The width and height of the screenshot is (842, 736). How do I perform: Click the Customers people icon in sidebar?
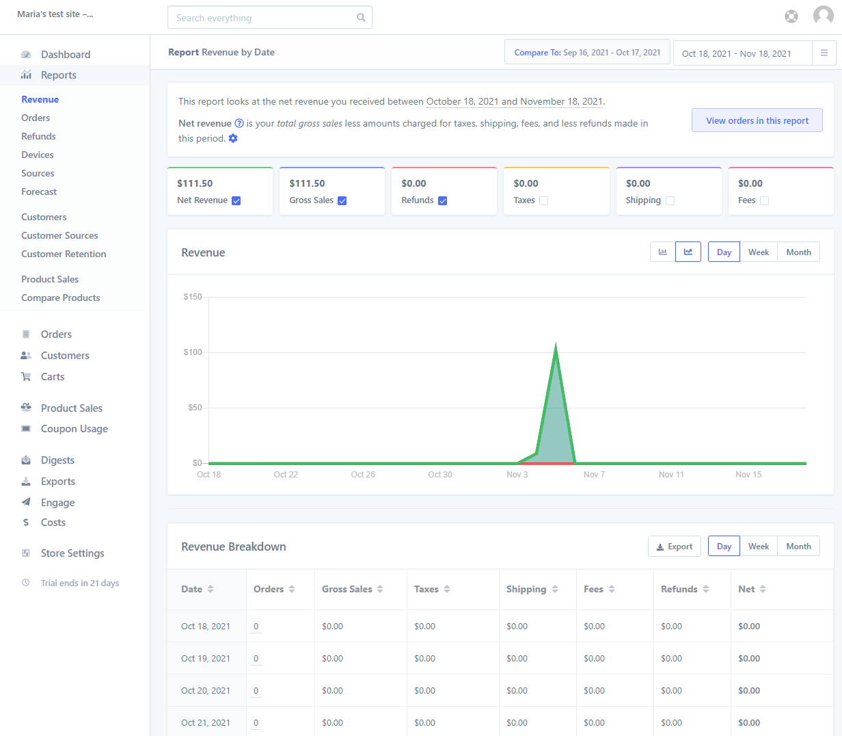tap(26, 356)
